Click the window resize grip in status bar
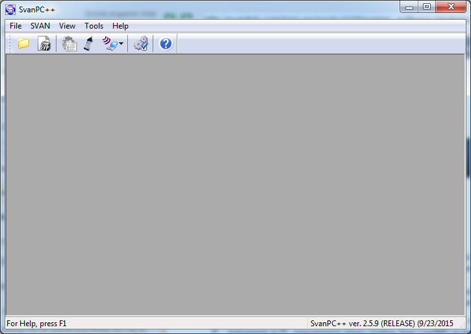The height and width of the screenshot is (334, 471). 462,325
